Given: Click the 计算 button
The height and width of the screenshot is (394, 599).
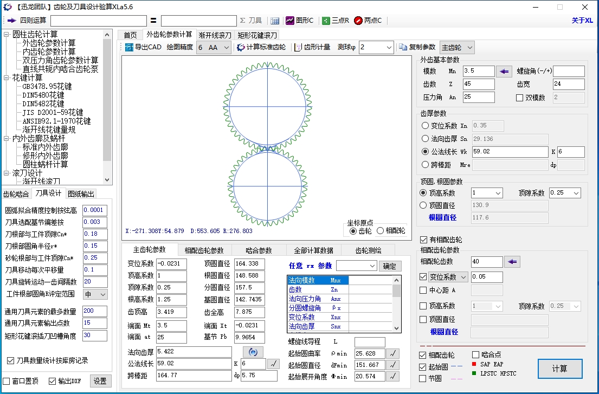Looking at the screenshot, I should tap(559, 369).
